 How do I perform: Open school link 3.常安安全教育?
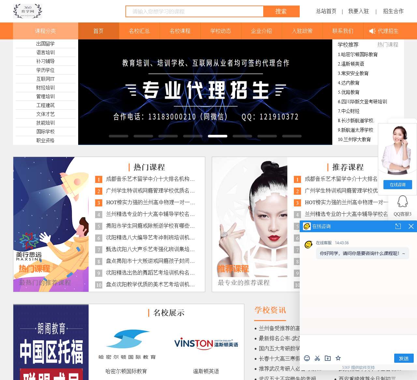(353, 73)
